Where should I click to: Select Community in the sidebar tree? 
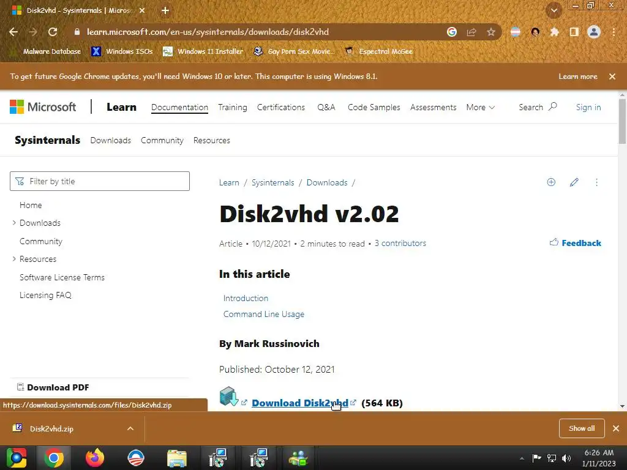[41, 241]
